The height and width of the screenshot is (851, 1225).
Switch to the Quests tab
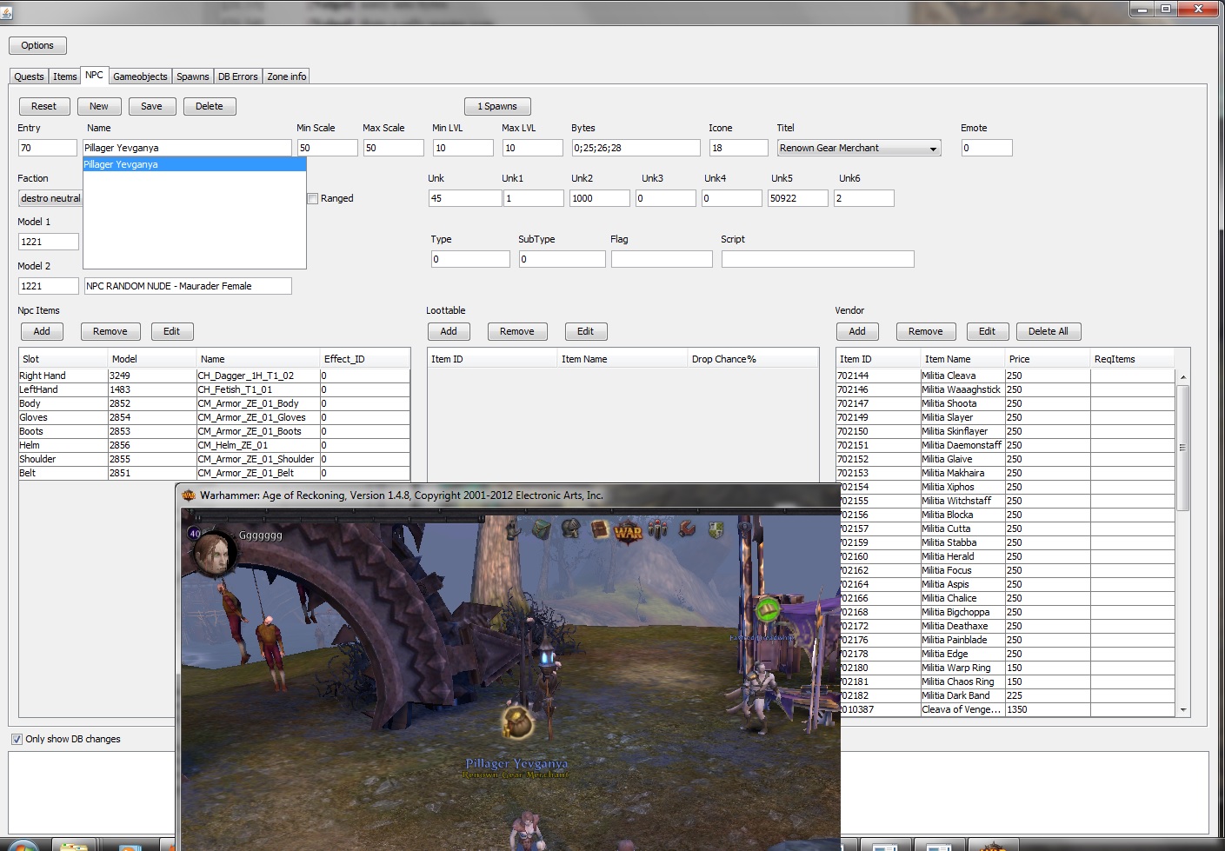tap(29, 76)
